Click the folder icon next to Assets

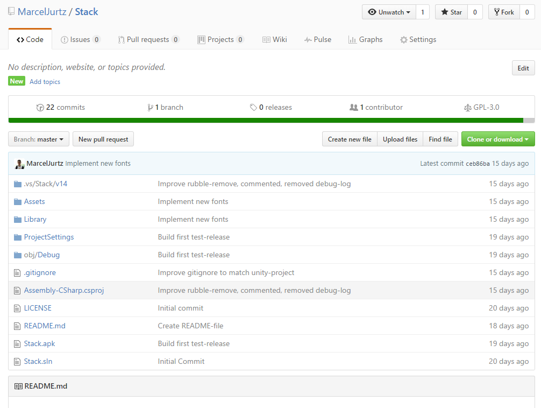click(x=18, y=202)
